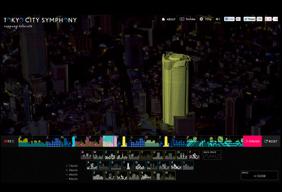Click the V key pattern tile
Viewport: 282px width, 192px height.
(134, 176)
